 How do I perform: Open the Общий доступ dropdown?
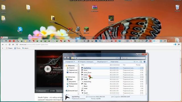click(x=102, y=62)
